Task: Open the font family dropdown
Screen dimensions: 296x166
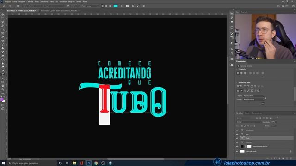Action: pyautogui.click(x=32, y=6)
